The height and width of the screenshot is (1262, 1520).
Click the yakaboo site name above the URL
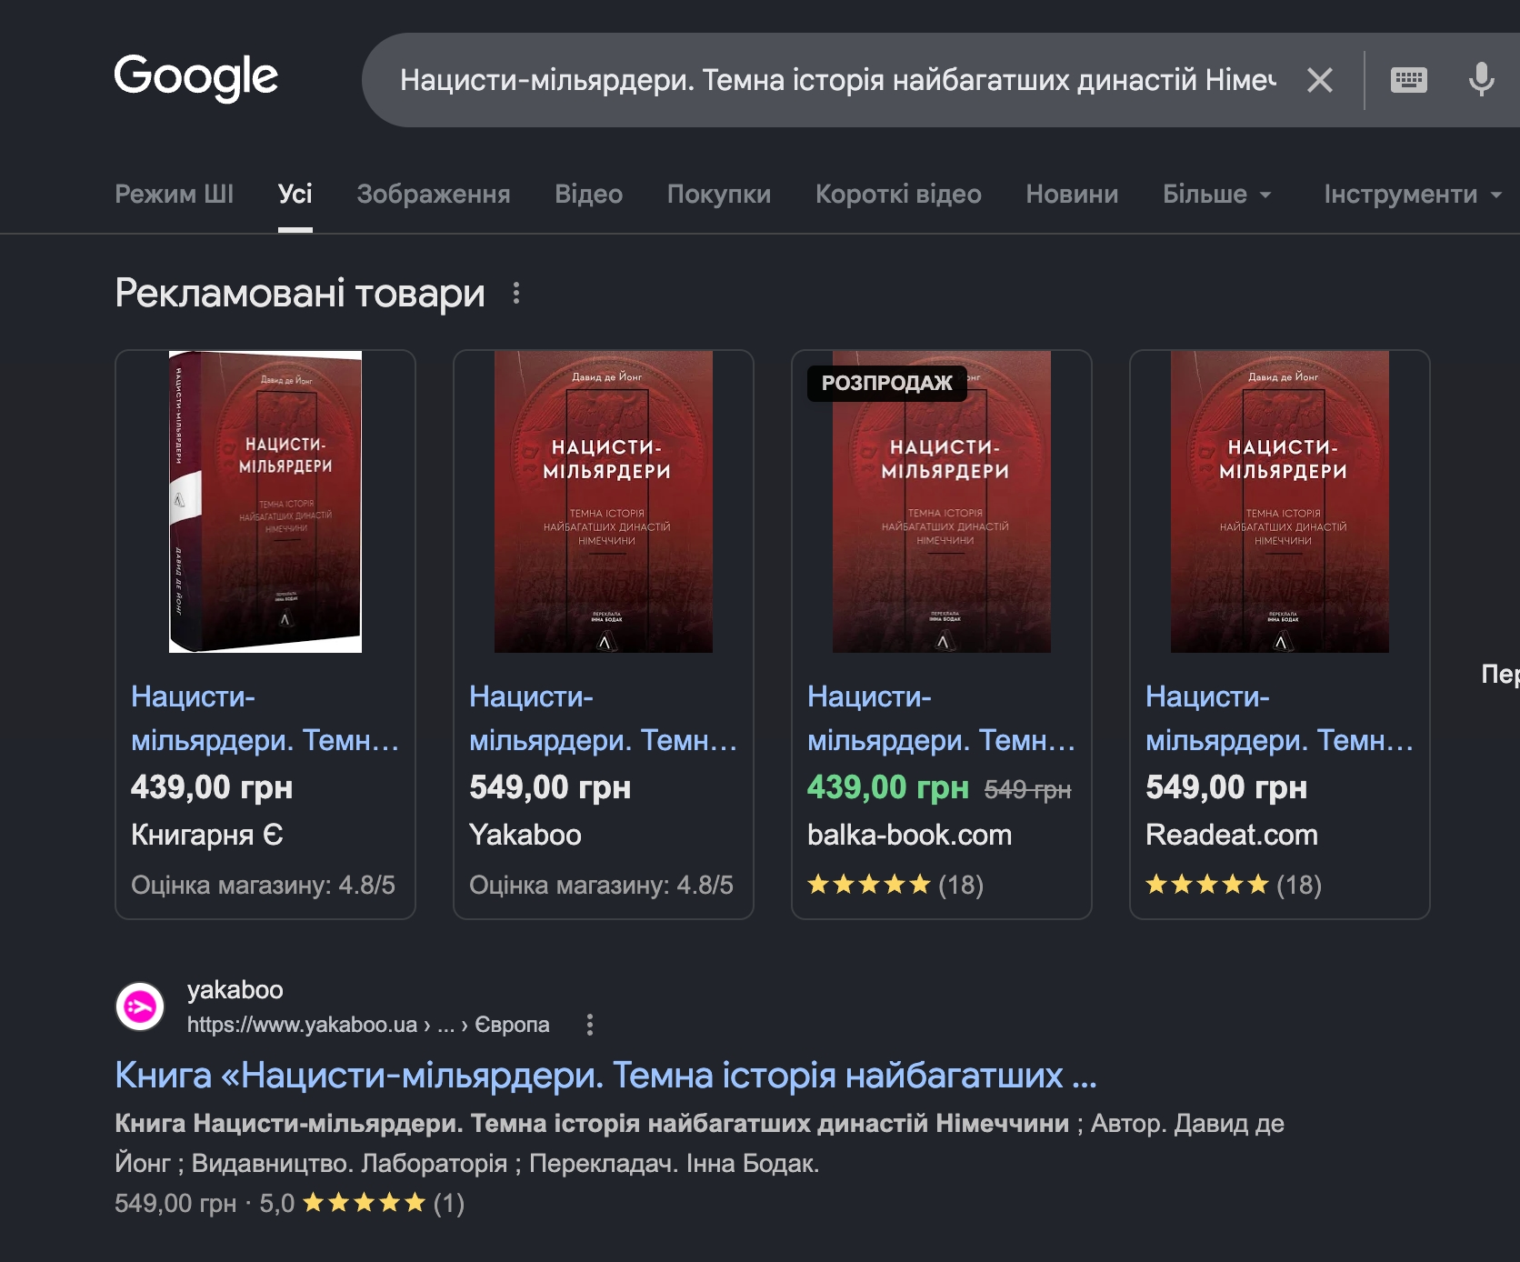click(x=235, y=990)
